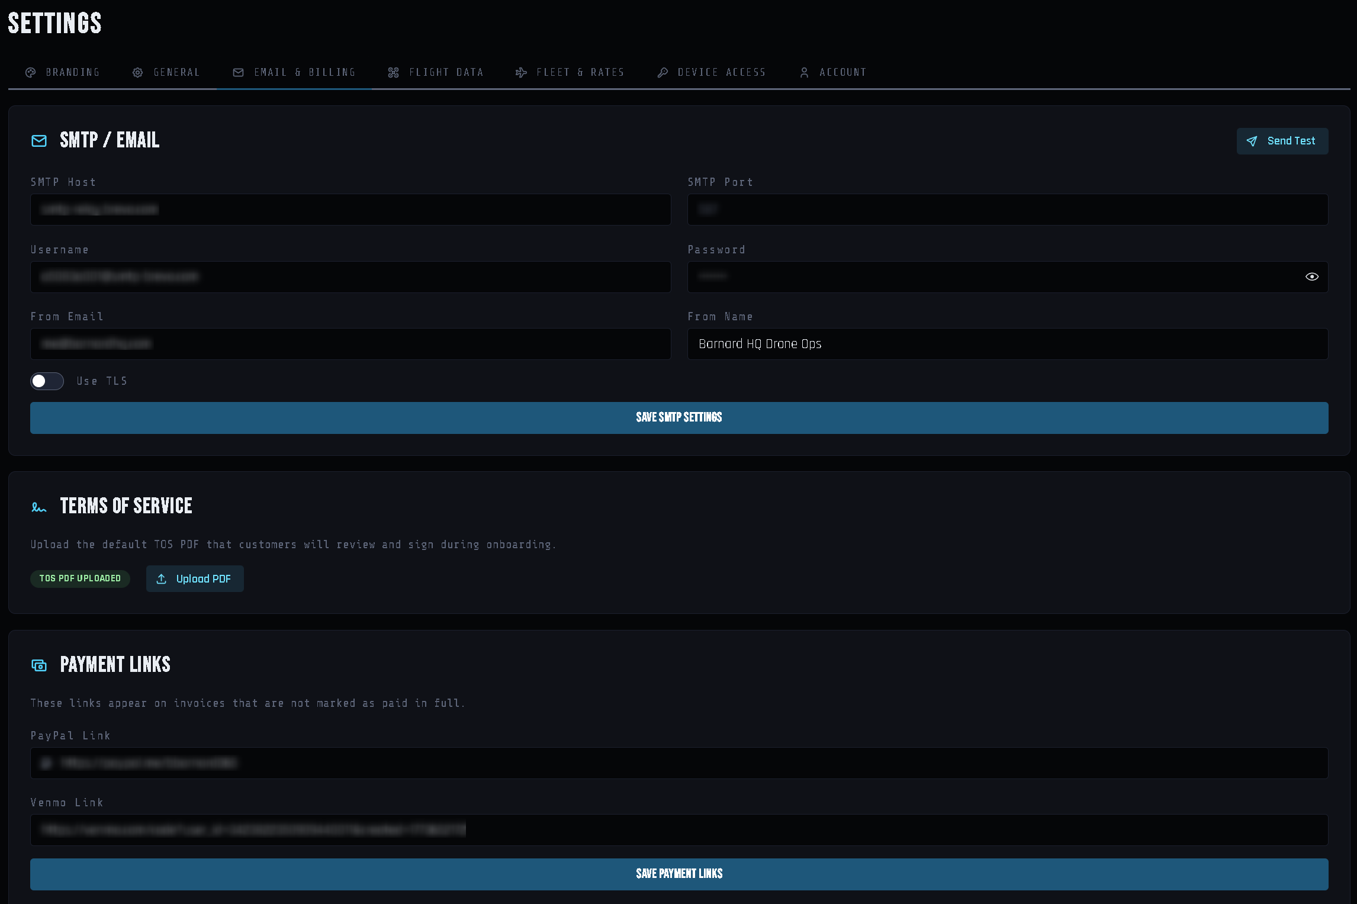Click the TOS PDF Uploaded badge
Viewport: 1357px width, 904px height.
80,578
